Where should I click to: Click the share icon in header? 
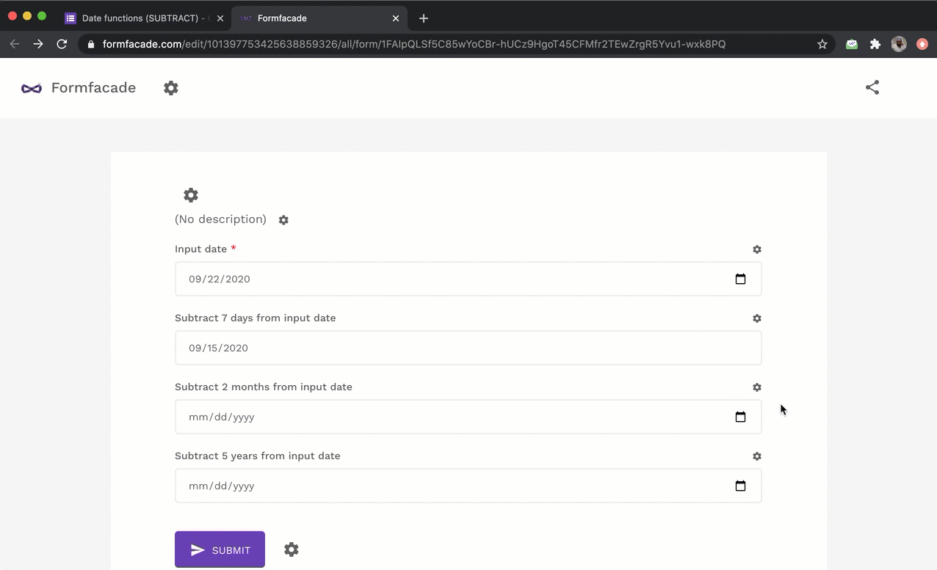pos(872,87)
